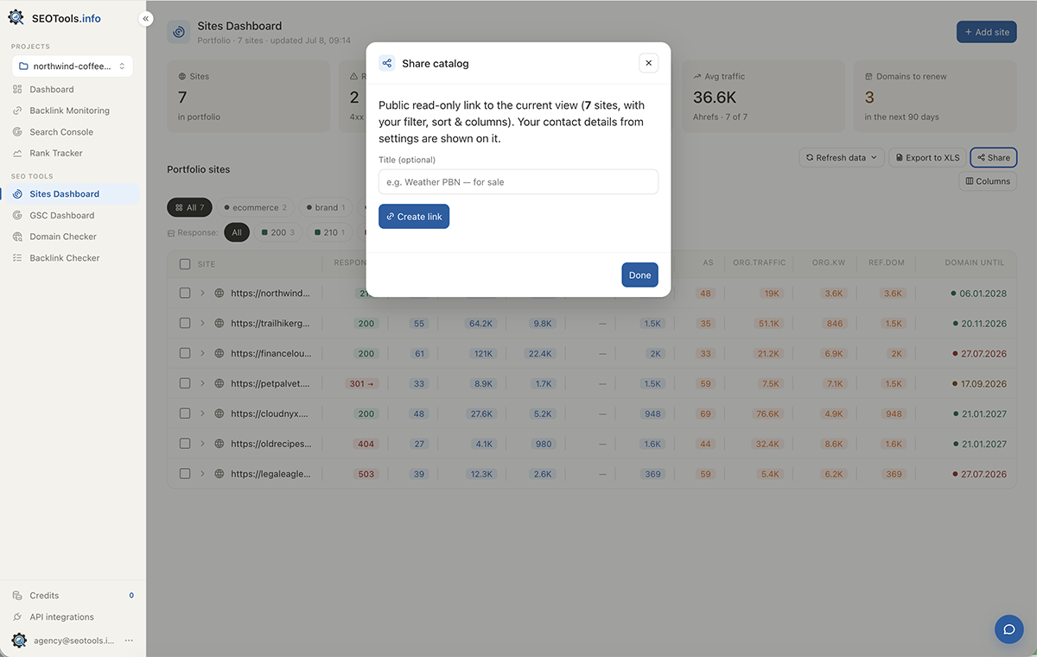The width and height of the screenshot is (1037, 657).
Task: Open the account options three-dot menu
Action: pos(129,641)
